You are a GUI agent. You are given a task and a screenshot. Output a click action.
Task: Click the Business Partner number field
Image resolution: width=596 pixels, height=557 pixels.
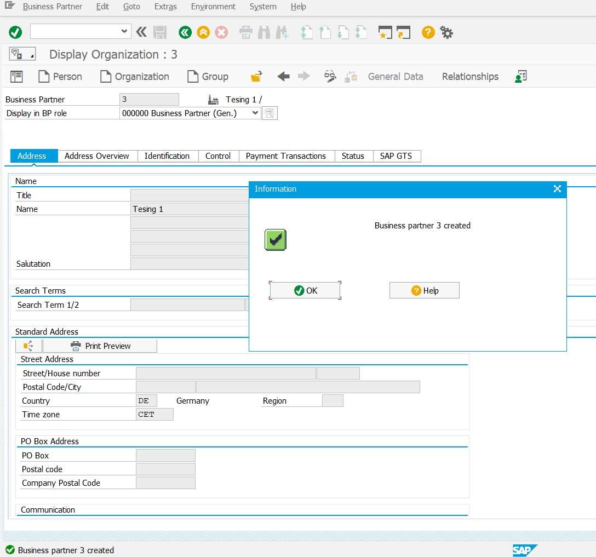pyautogui.click(x=149, y=100)
